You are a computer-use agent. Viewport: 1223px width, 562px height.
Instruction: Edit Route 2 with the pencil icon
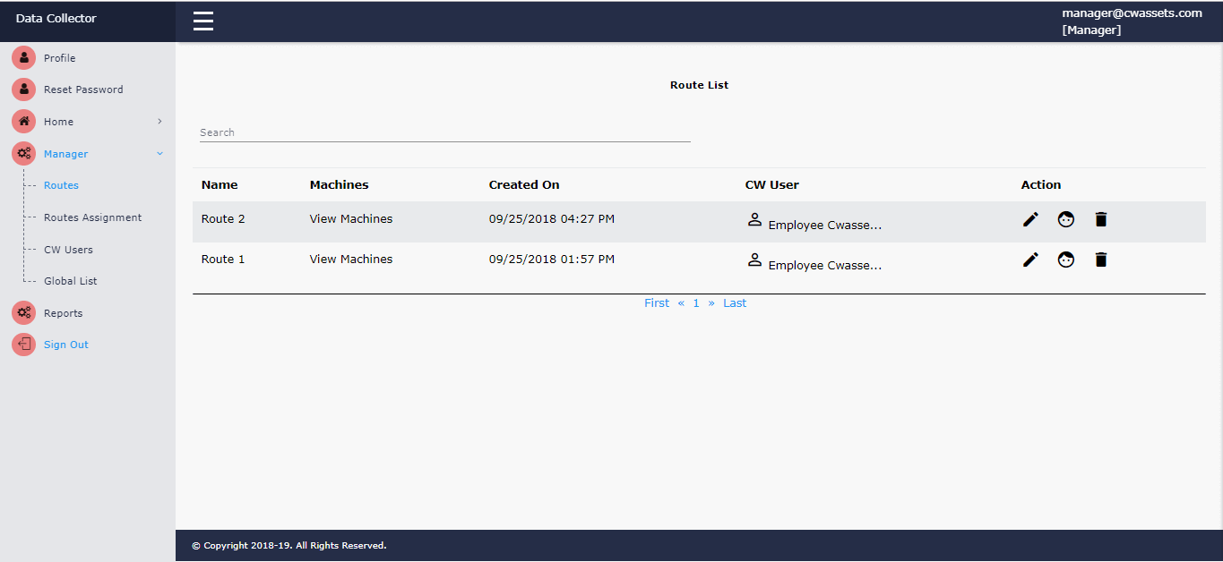pos(1031,219)
